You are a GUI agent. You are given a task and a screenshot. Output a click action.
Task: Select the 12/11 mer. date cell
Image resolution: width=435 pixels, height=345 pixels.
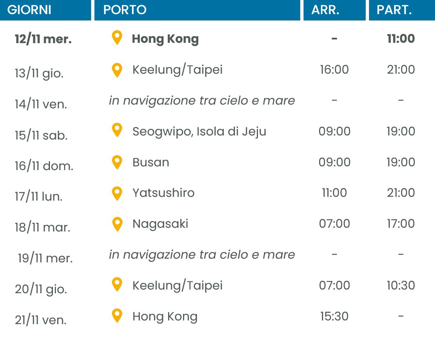tap(43, 39)
